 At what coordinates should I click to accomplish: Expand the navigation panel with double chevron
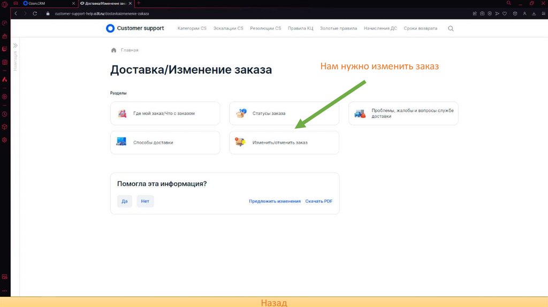click(x=16, y=45)
